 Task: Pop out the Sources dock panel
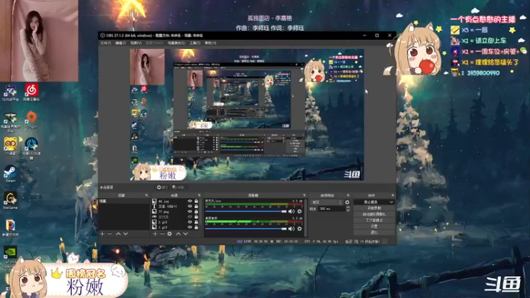tap(199, 195)
